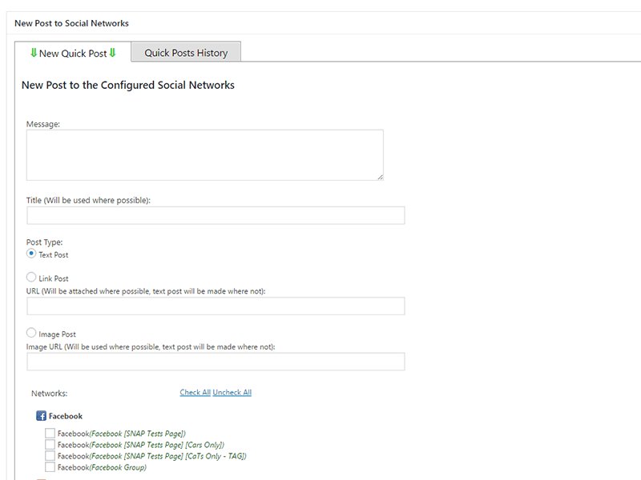
Task: Click the green arrow before New Quick Post
Action: (x=34, y=53)
